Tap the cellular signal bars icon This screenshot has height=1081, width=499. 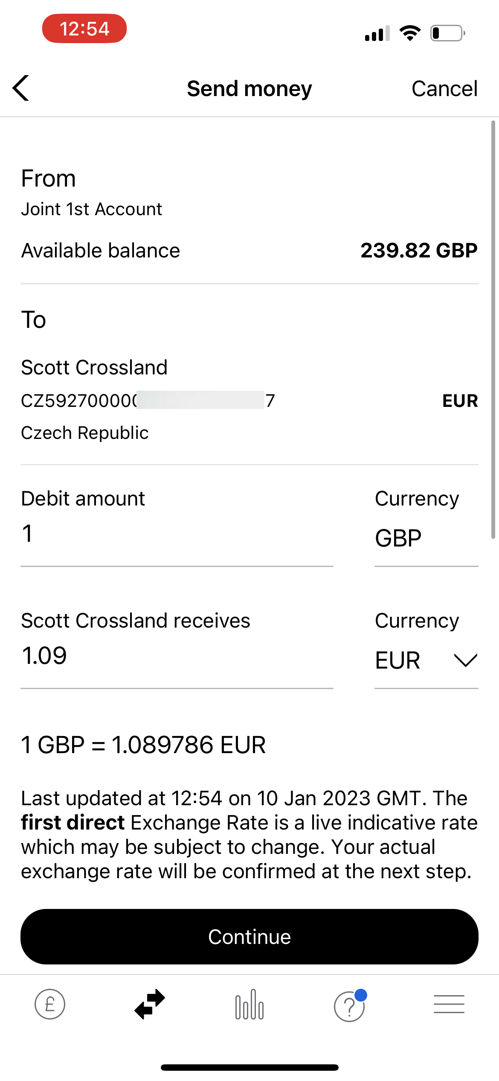[x=377, y=33]
